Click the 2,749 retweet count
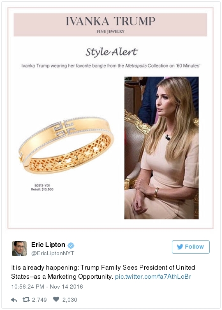 point(39,300)
